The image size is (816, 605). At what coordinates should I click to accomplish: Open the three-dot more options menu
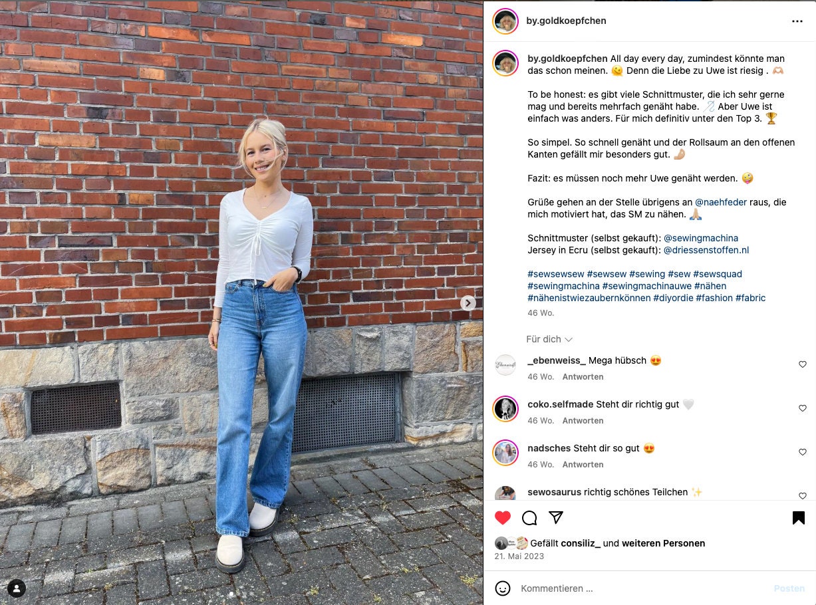[x=797, y=21]
